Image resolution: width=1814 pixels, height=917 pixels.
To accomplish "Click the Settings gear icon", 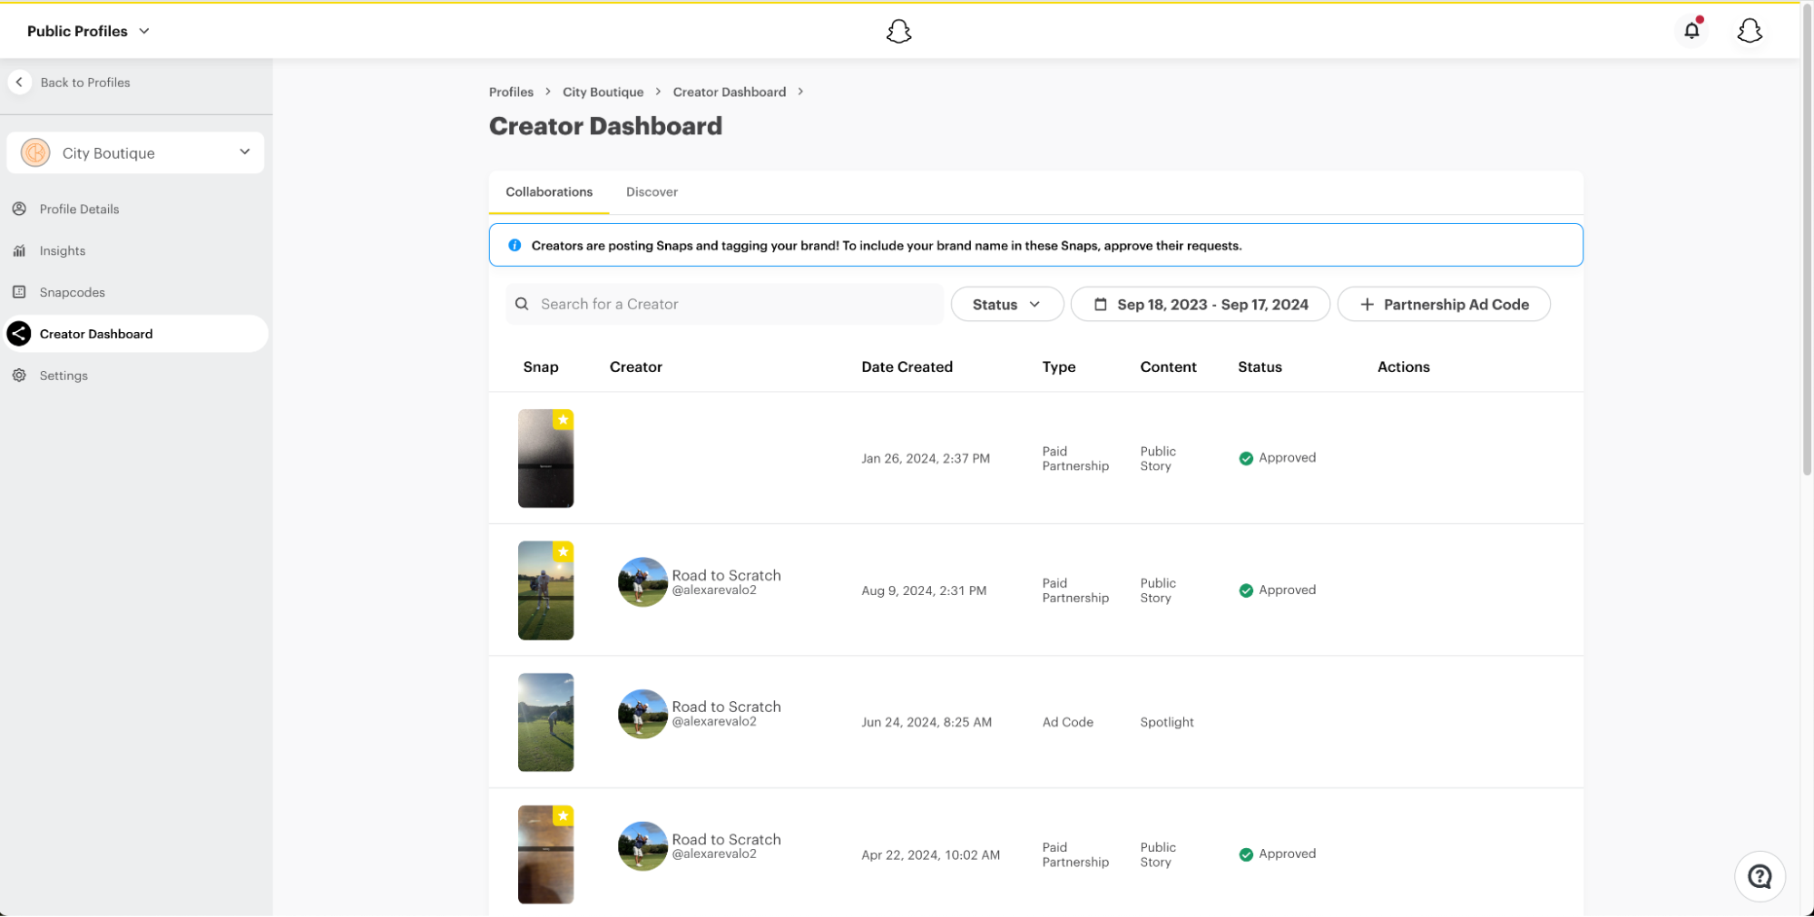I will pyautogui.click(x=19, y=376).
